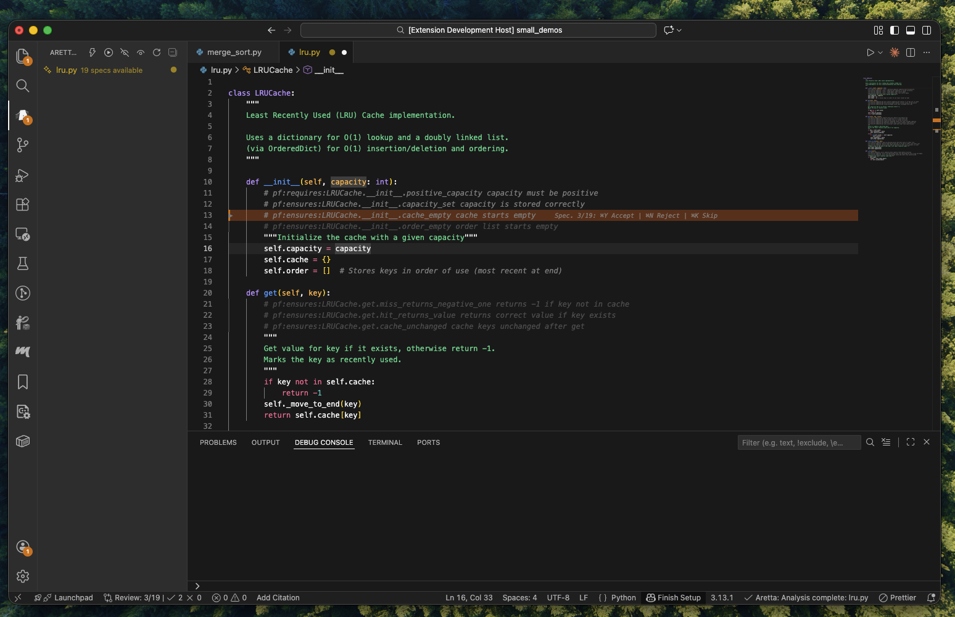Toggle the eye icon in sidebar header

(141, 52)
